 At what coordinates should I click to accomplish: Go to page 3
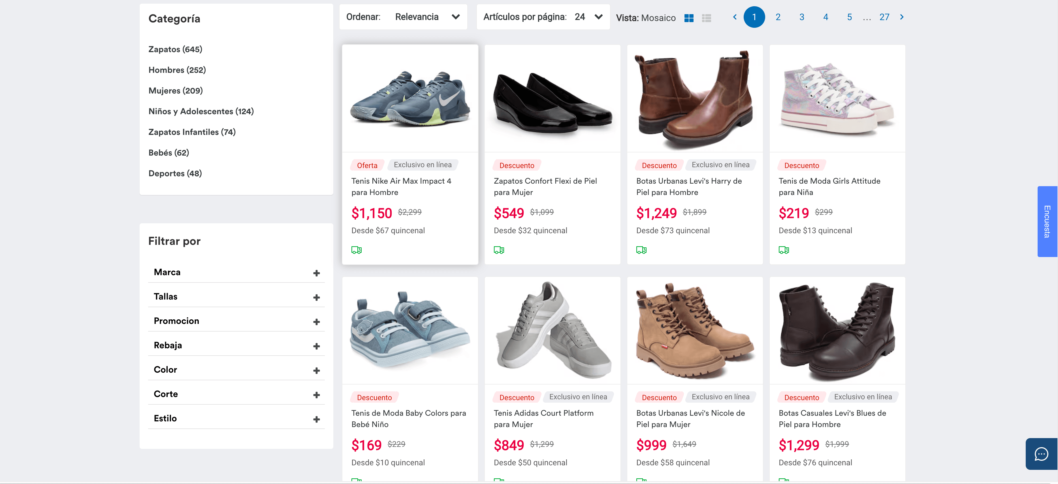802,17
